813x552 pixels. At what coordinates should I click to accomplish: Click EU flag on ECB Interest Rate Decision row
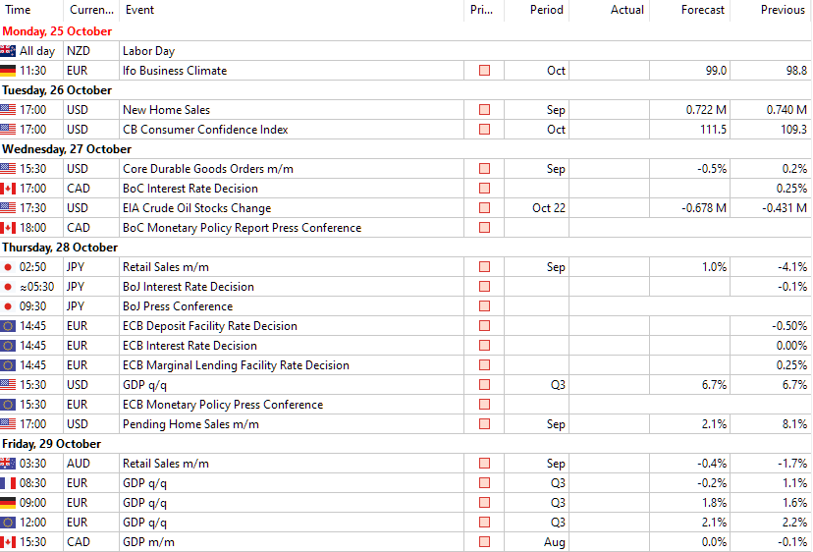pos(8,346)
